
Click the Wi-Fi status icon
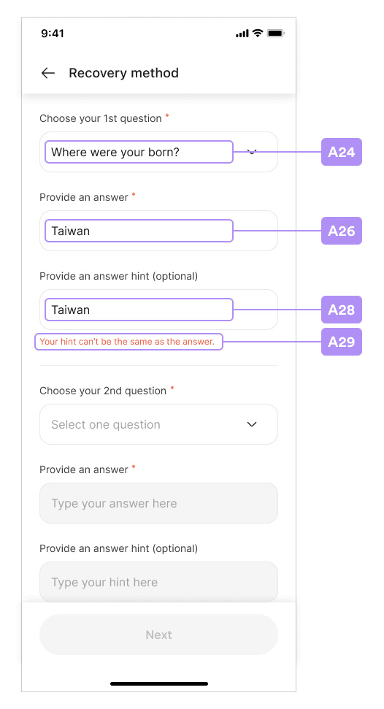258,33
